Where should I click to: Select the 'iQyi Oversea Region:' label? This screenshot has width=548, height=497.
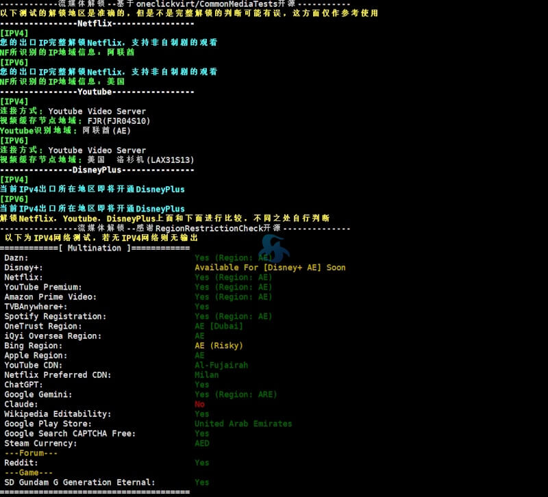click(x=53, y=336)
